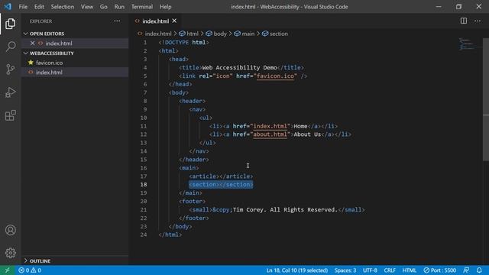Click the <footer> tag on line 20
This screenshot has width=489, height=275.
[x=192, y=201]
